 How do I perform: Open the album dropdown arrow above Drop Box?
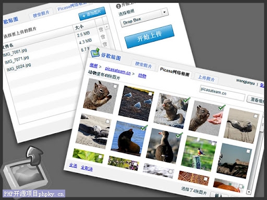coord(164,12)
